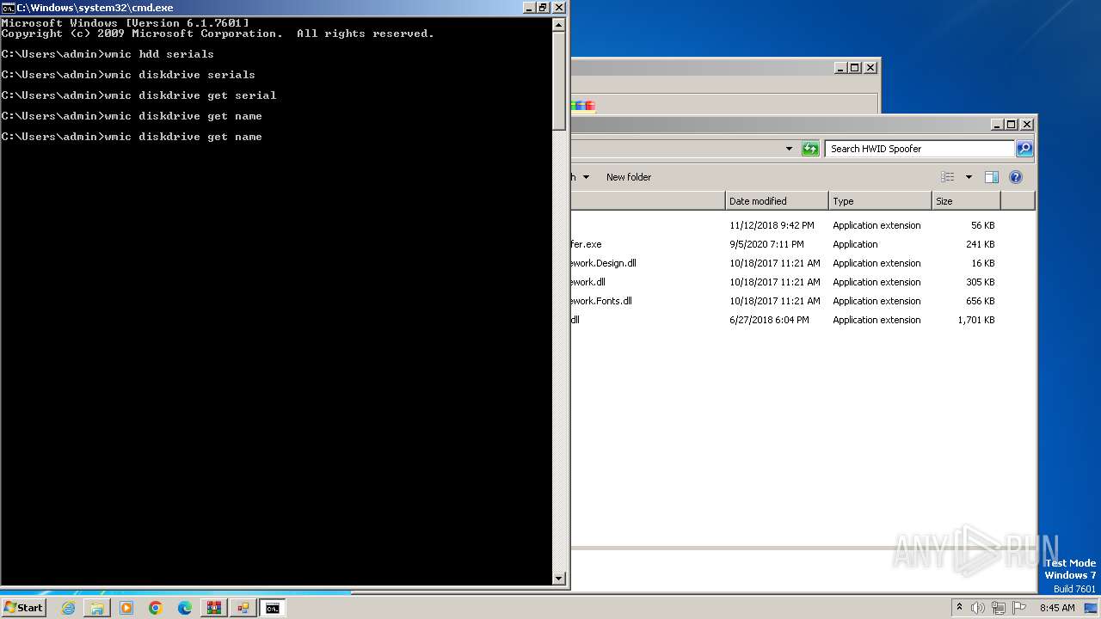Screen dimensions: 1101x619
Task: Maximize the cmd.exe window
Action: 543,7
